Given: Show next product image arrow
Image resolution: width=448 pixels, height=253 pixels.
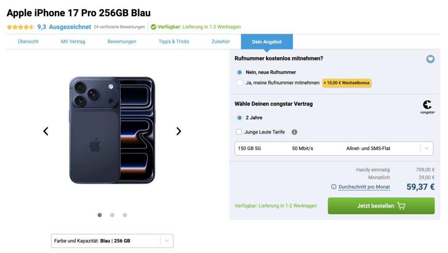Looking at the screenshot, I should [178, 131].
